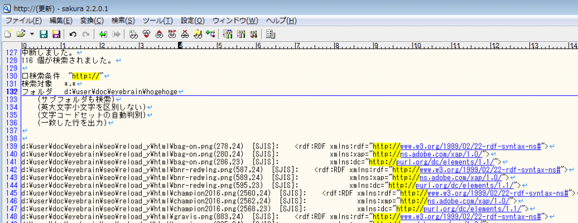Viewport: 578px width, 223px height.
Task: Create a new file with toolbar icon
Action: point(7,34)
